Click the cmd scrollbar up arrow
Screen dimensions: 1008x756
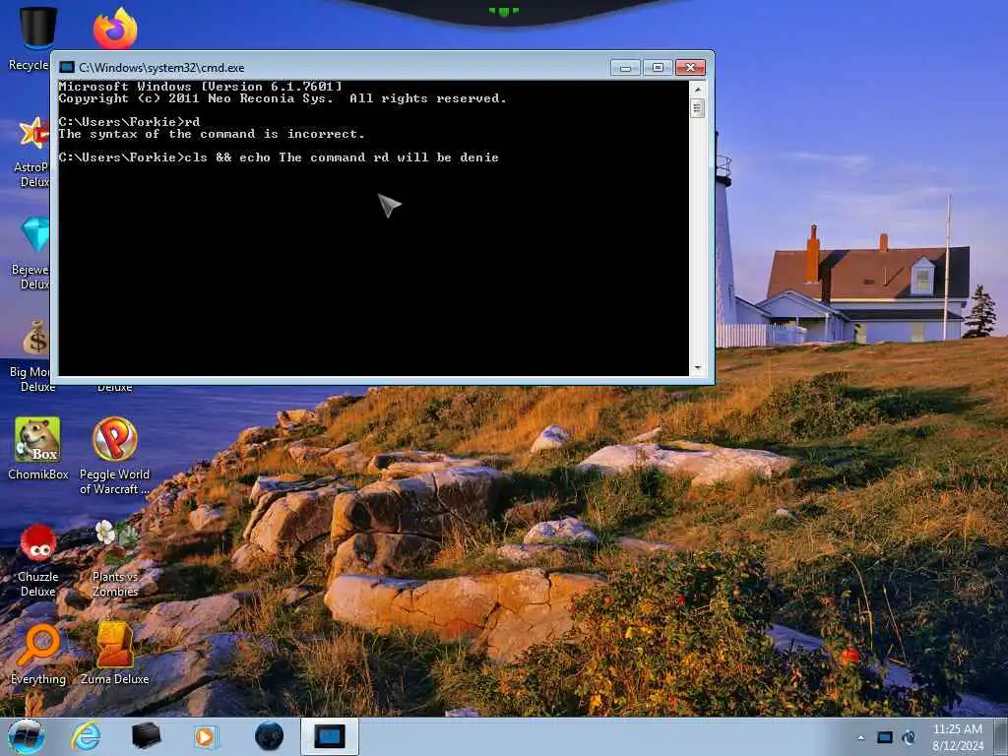click(x=698, y=89)
